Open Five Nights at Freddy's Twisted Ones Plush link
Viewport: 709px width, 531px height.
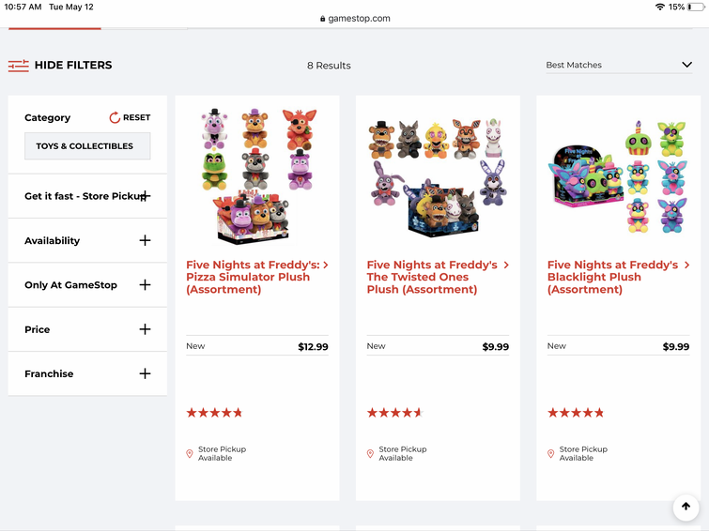coord(432,278)
